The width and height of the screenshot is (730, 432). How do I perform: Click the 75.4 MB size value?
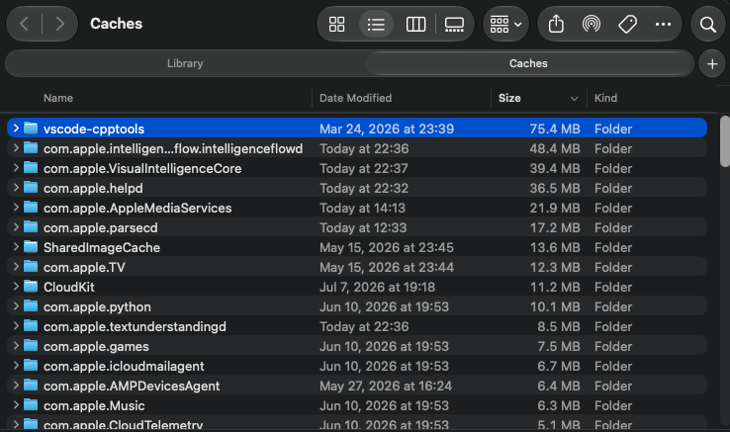pos(555,129)
